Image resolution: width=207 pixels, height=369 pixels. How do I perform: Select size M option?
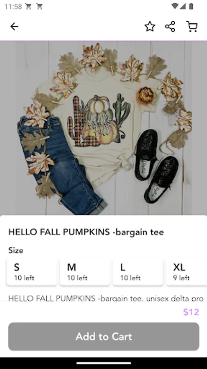tap(85, 272)
